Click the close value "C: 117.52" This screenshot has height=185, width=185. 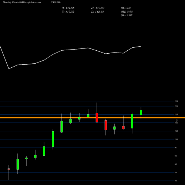coord(68,12)
